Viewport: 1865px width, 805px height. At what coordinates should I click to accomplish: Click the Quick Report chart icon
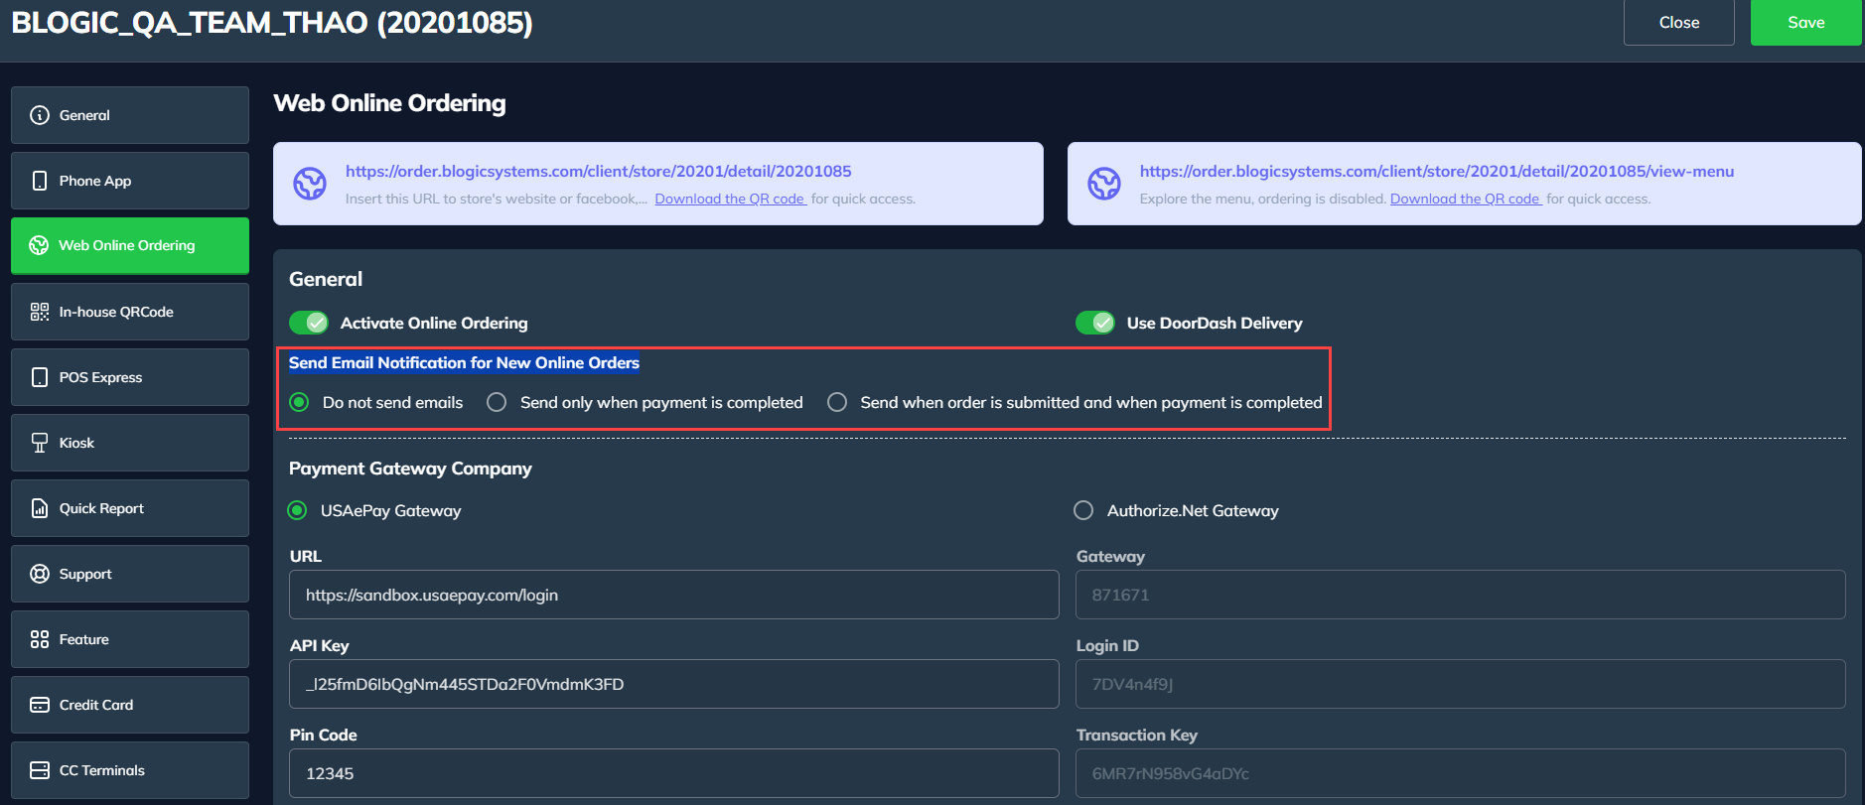[40, 508]
